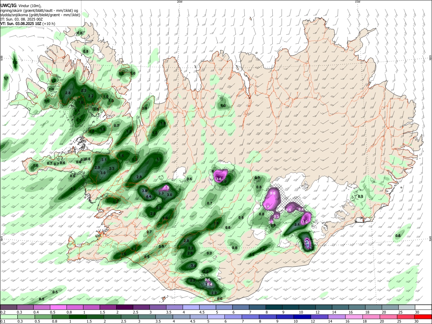The width and height of the screenshot is (432, 324).
Task: Click the 'IT: Sun. 03. 08. 2025 00Z' line
Action: pyautogui.click(x=21, y=19)
